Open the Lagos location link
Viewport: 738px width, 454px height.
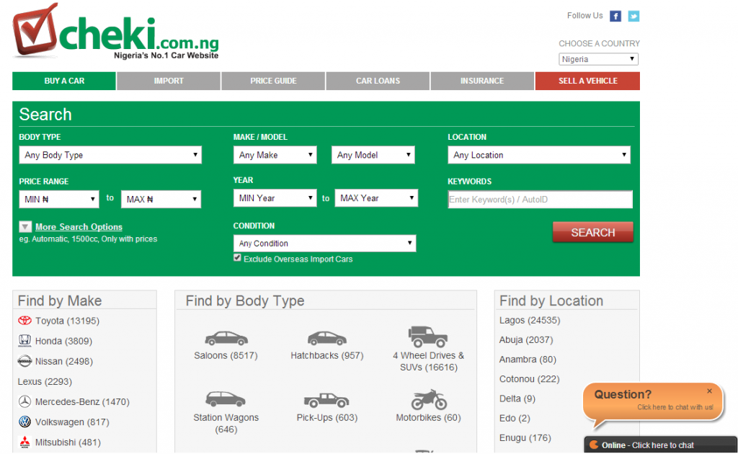pos(529,320)
